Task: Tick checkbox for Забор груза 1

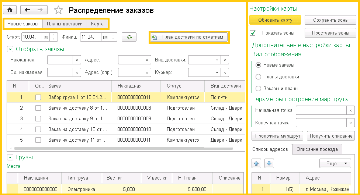Action: tap(38, 97)
